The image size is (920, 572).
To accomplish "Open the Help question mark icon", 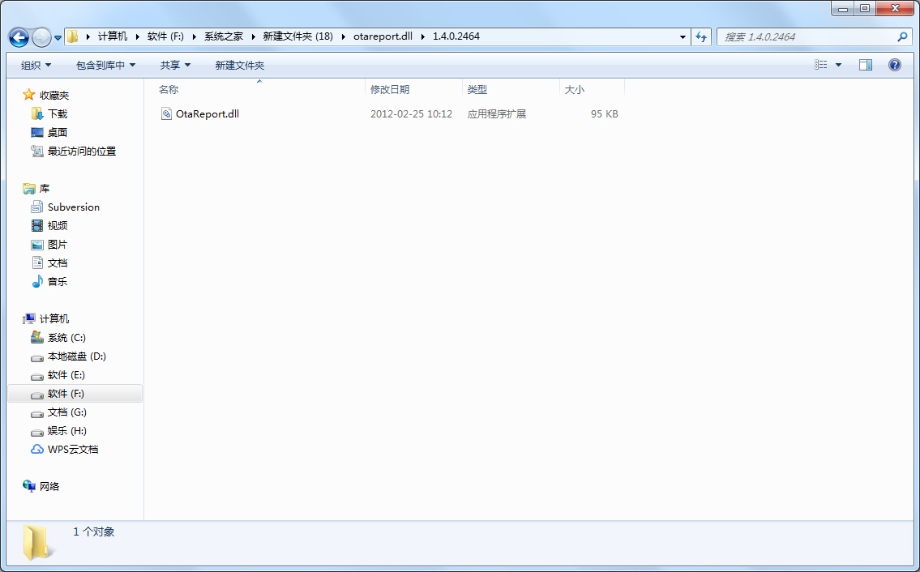I will (895, 65).
